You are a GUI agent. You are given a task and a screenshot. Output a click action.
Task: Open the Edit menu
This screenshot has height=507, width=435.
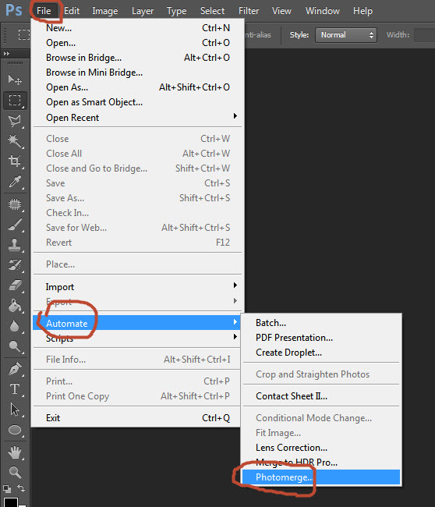point(72,11)
